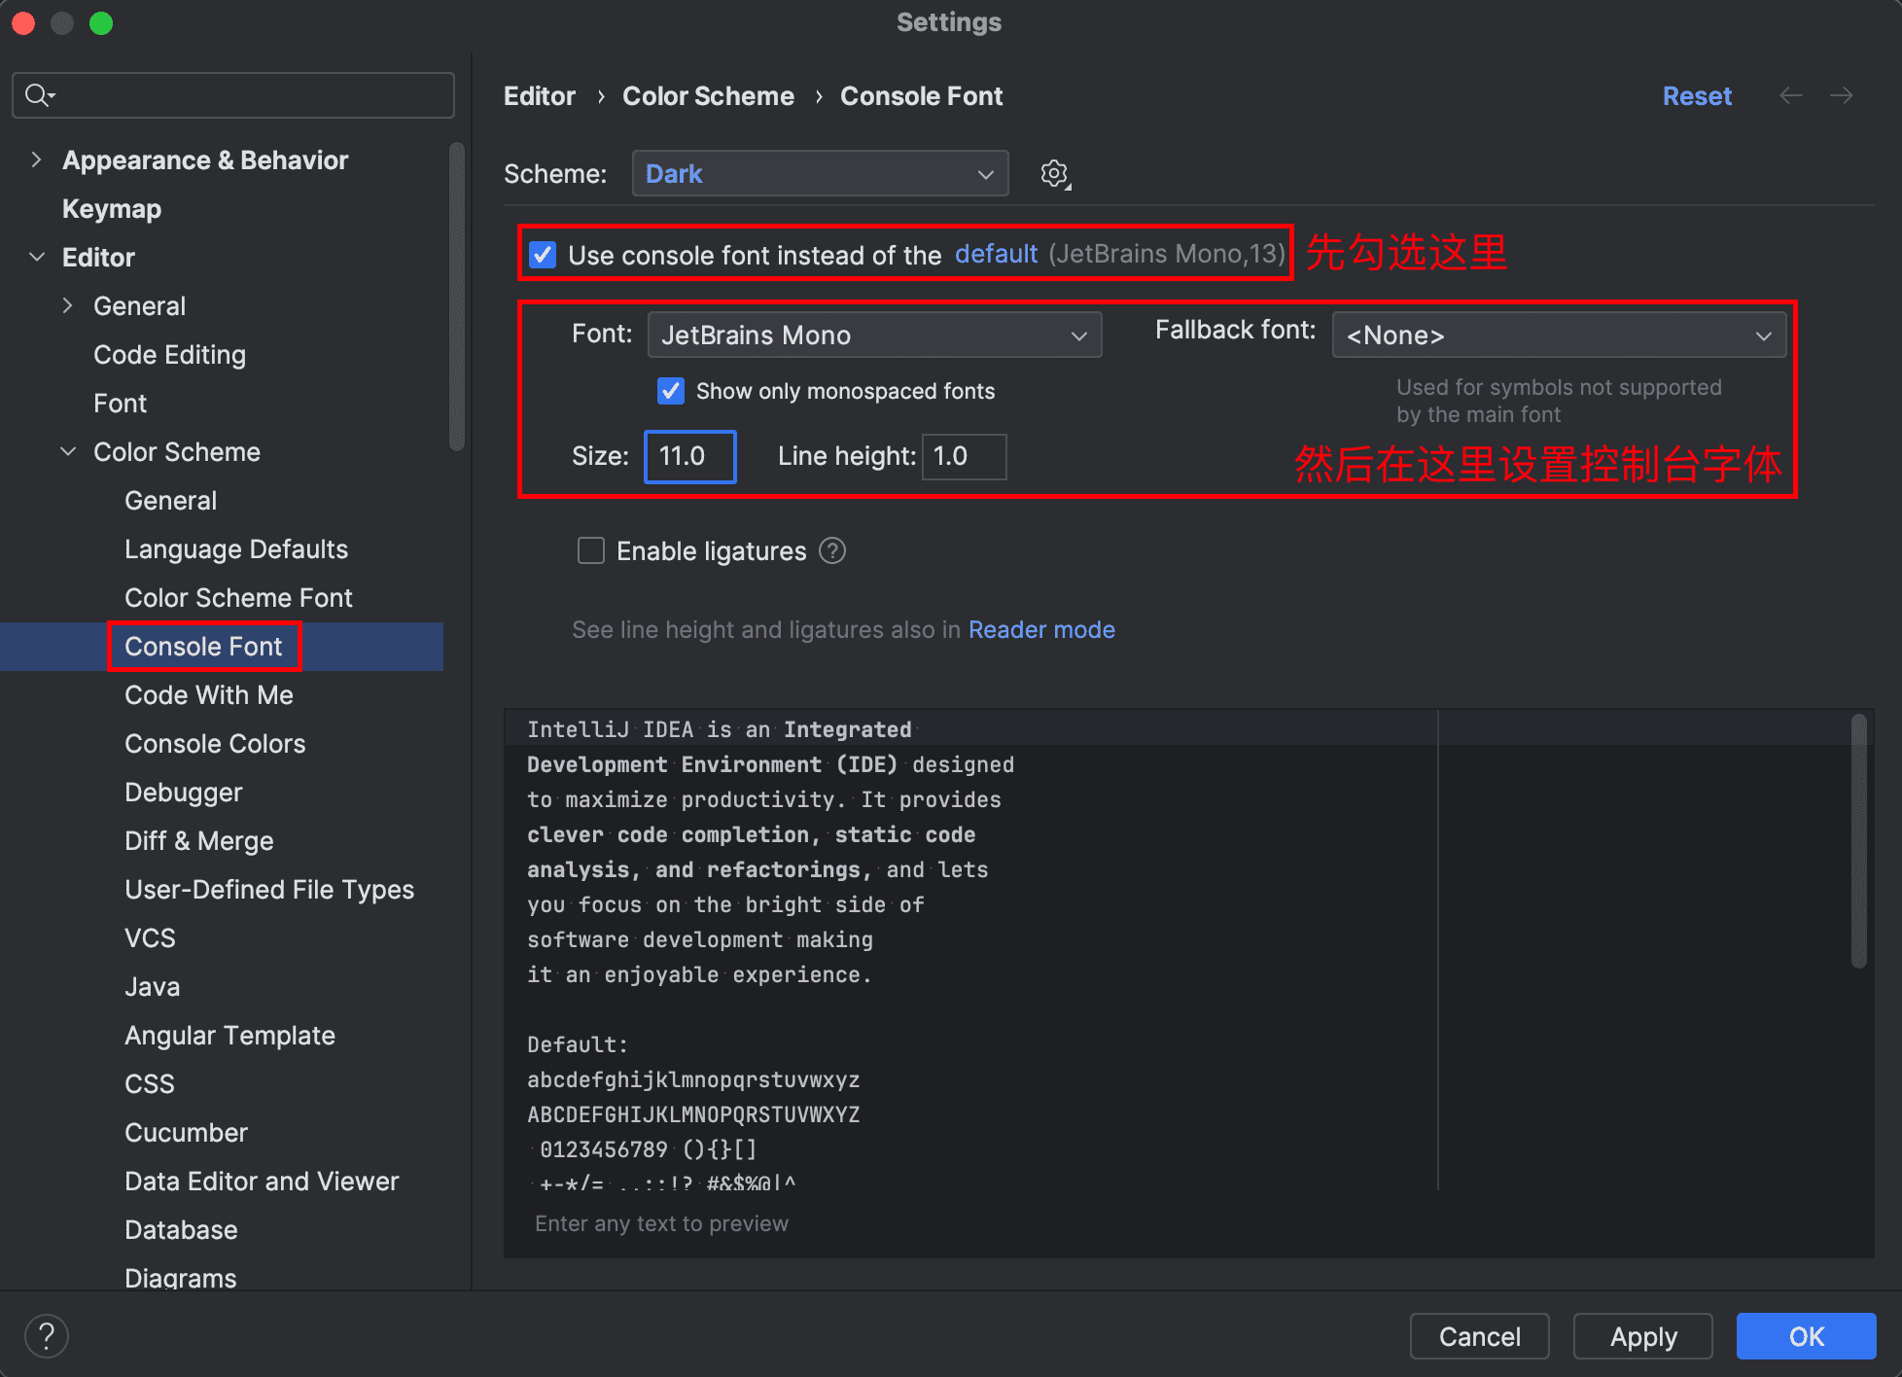Click Color Scheme breadcrumb

point(708,96)
